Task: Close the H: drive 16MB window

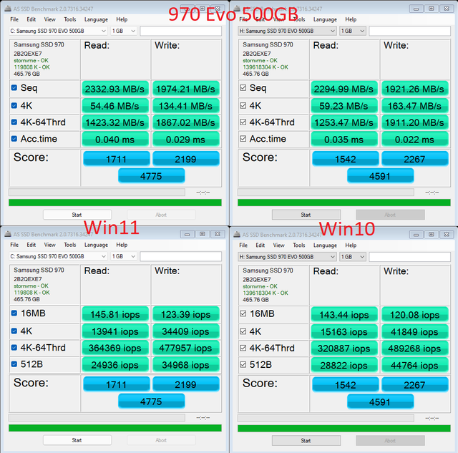Action: [447, 234]
